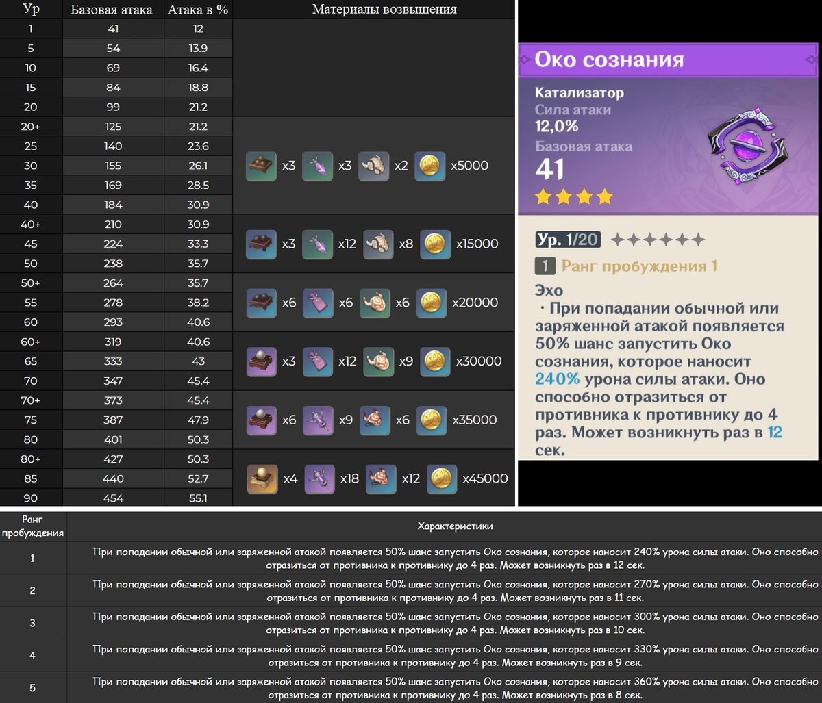The image size is (822, 703).
Task: Select refinement rank 4 row number
Action: (32, 656)
